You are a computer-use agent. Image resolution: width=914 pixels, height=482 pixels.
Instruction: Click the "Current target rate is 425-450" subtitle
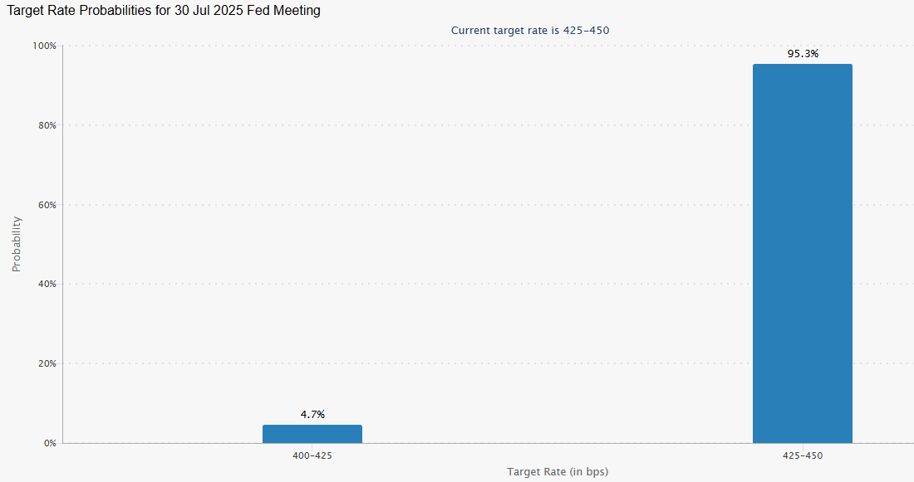click(531, 31)
